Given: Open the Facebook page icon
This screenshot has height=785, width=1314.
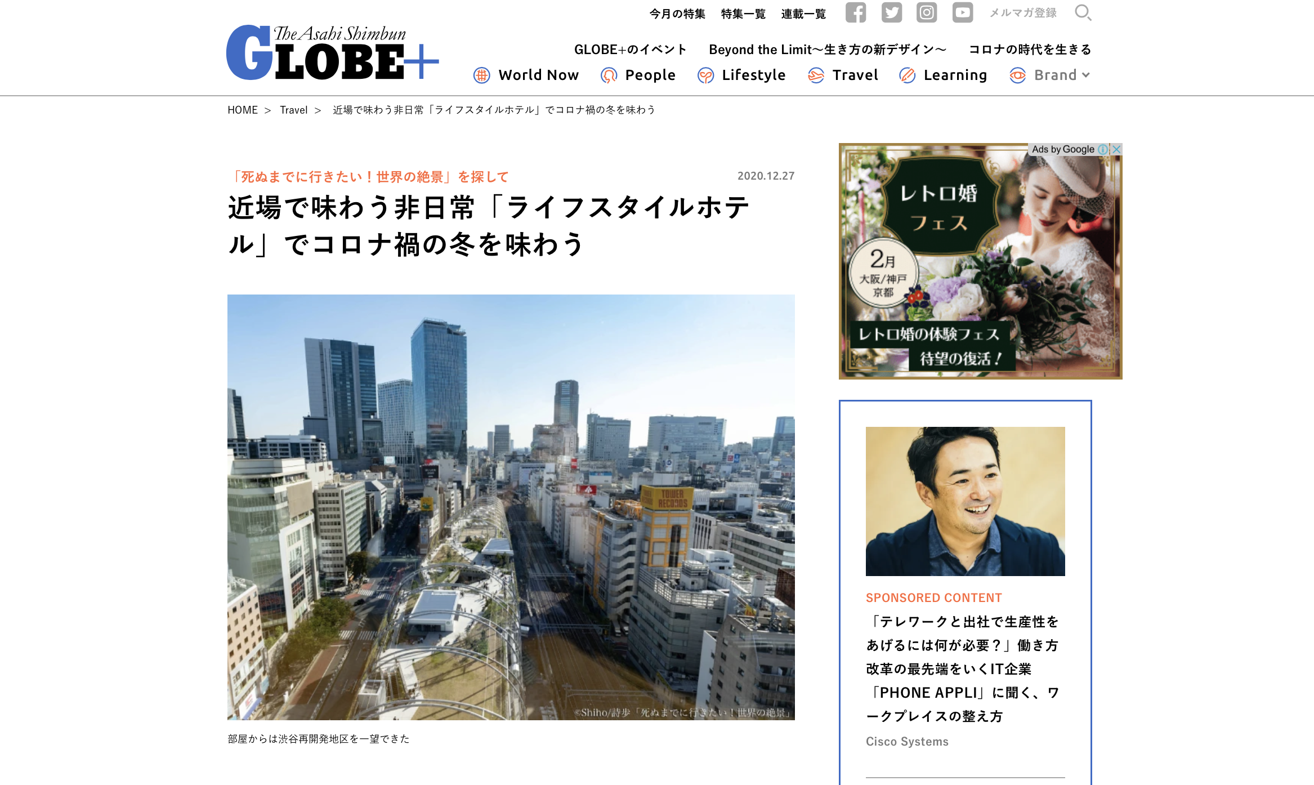Looking at the screenshot, I should click(855, 12).
